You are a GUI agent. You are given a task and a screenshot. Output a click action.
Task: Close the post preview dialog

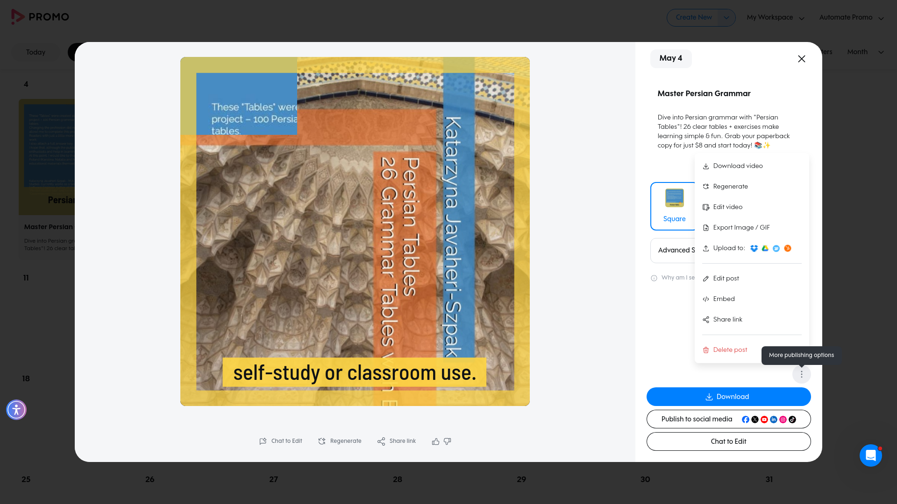click(x=802, y=59)
